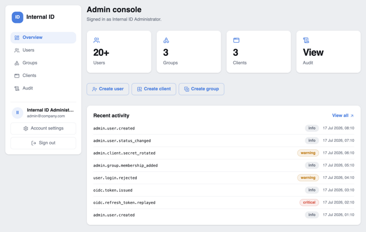Click the Create group button
Image resolution: width=366 pixels, height=232 pixels.
201,89
